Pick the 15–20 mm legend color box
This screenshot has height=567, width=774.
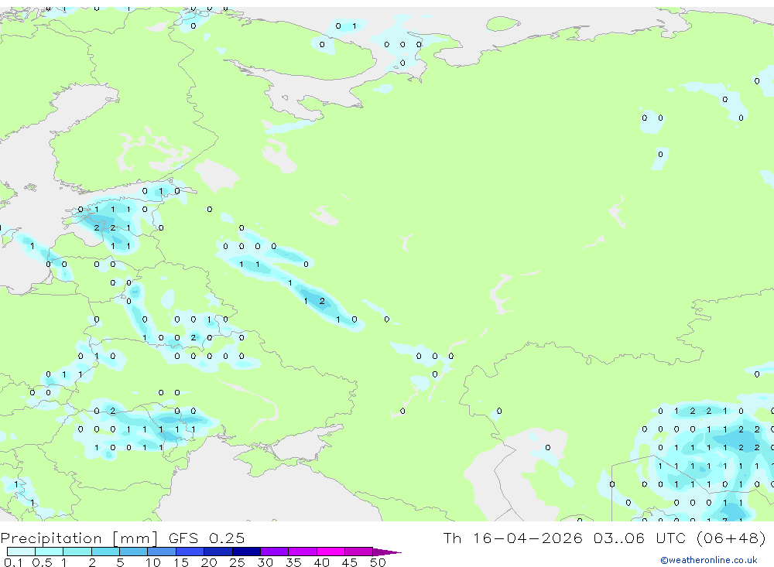click(x=190, y=552)
